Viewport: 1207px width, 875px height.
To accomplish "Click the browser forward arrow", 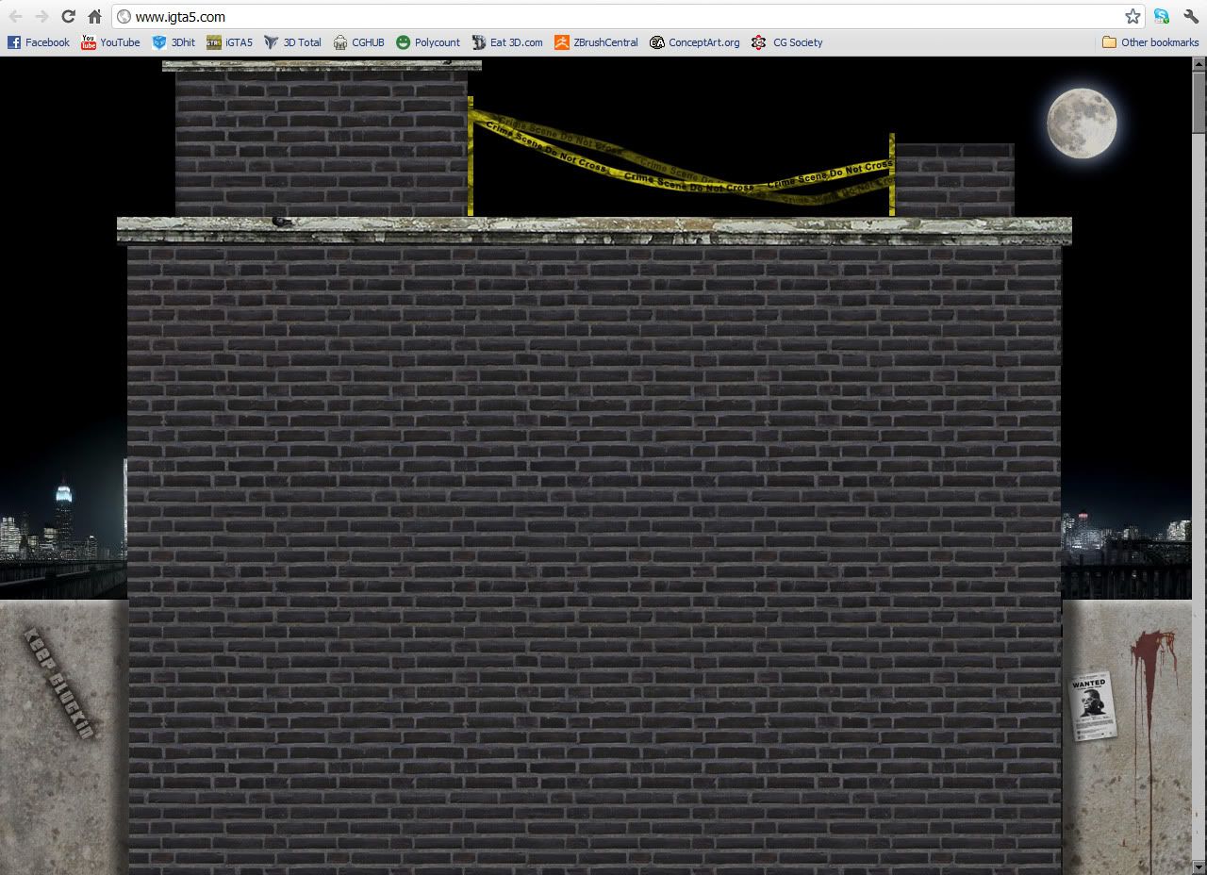I will [x=41, y=17].
